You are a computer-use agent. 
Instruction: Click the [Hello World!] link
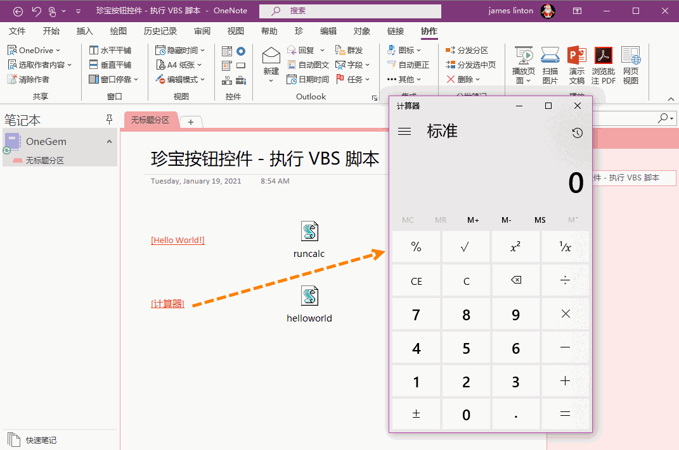coord(178,241)
